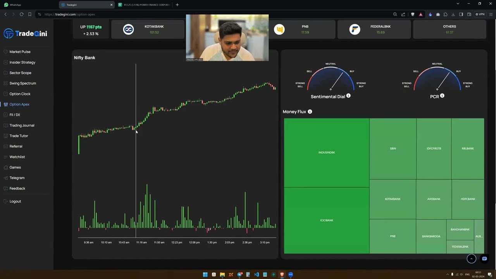Select RBLBANK tile in Money Flux
This screenshot has height=279, width=496.
[x=468, y=149]
